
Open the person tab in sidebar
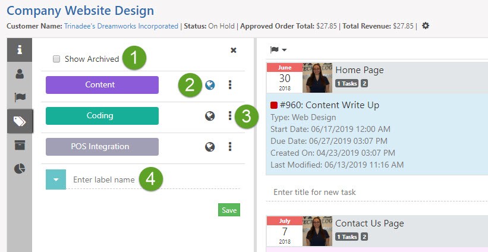(20, 74)
